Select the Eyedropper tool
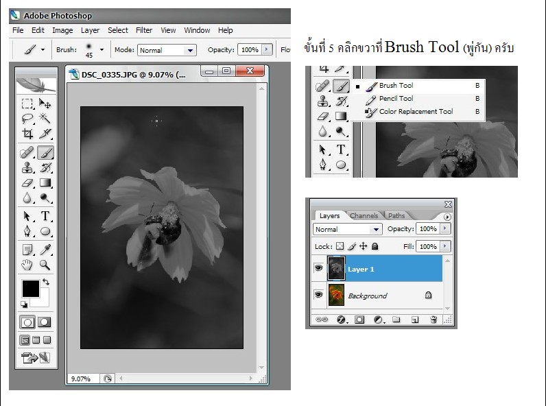Screen dimensions: 546x406 coord(45,250)
